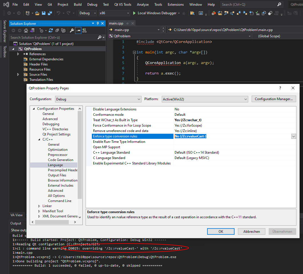Open the dialog's Configuration combo box
The image size is (303, 274).
point(98,99)
